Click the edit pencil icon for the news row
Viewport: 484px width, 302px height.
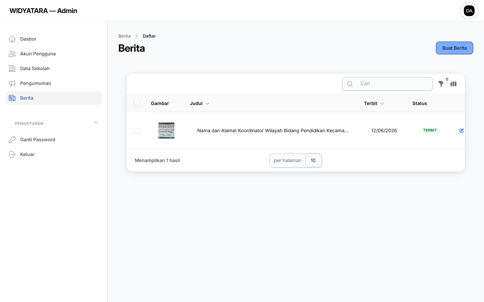461,131
